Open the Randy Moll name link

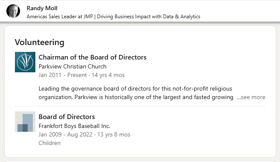pyautogui.click(x=42, y=8)
